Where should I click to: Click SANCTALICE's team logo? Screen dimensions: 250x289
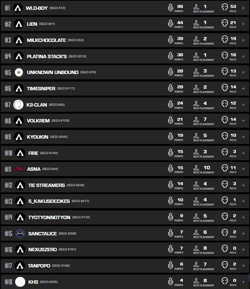(x=20, y=233)
